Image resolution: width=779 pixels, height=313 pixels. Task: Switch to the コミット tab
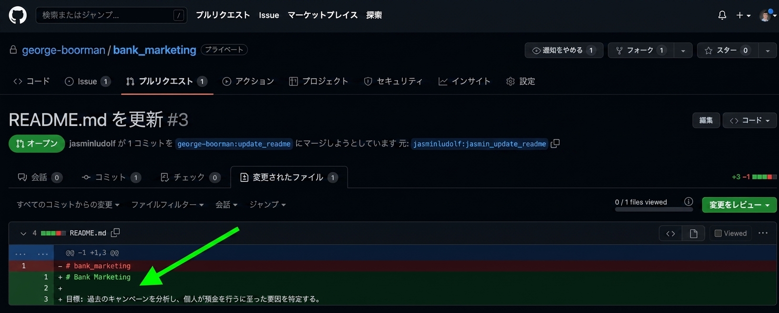[111, 177]
